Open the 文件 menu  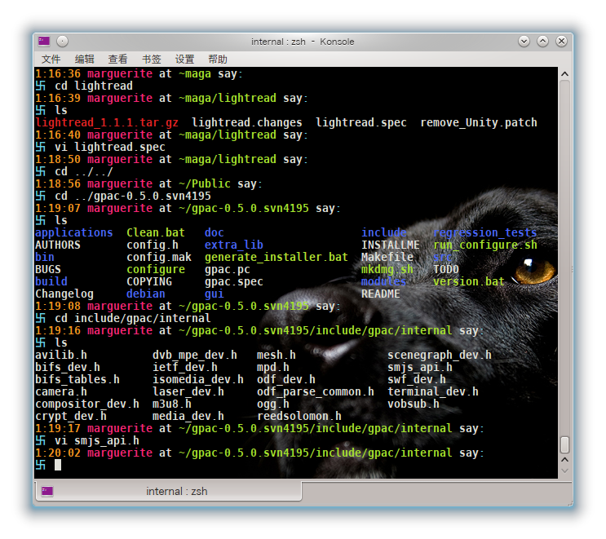(x=51, y=59)
